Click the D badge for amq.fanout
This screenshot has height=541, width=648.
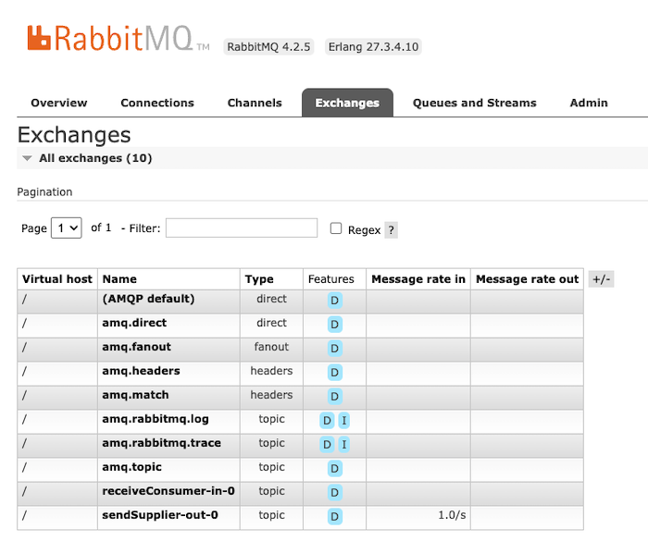(x=335, y=349)
